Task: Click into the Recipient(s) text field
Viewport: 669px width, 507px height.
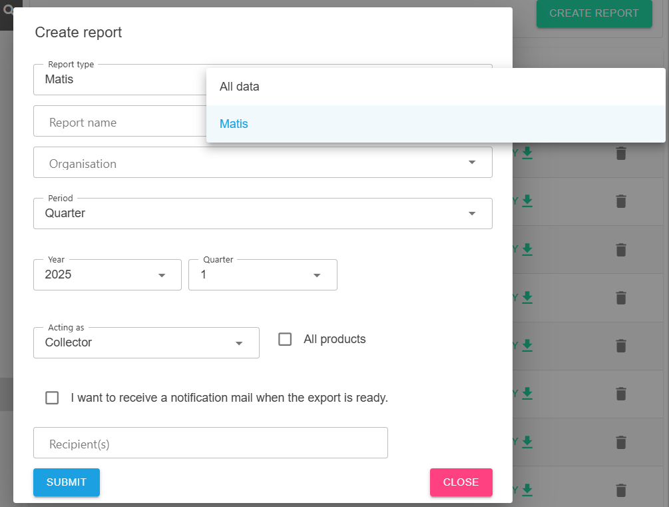Action: [x=210, y=443]
